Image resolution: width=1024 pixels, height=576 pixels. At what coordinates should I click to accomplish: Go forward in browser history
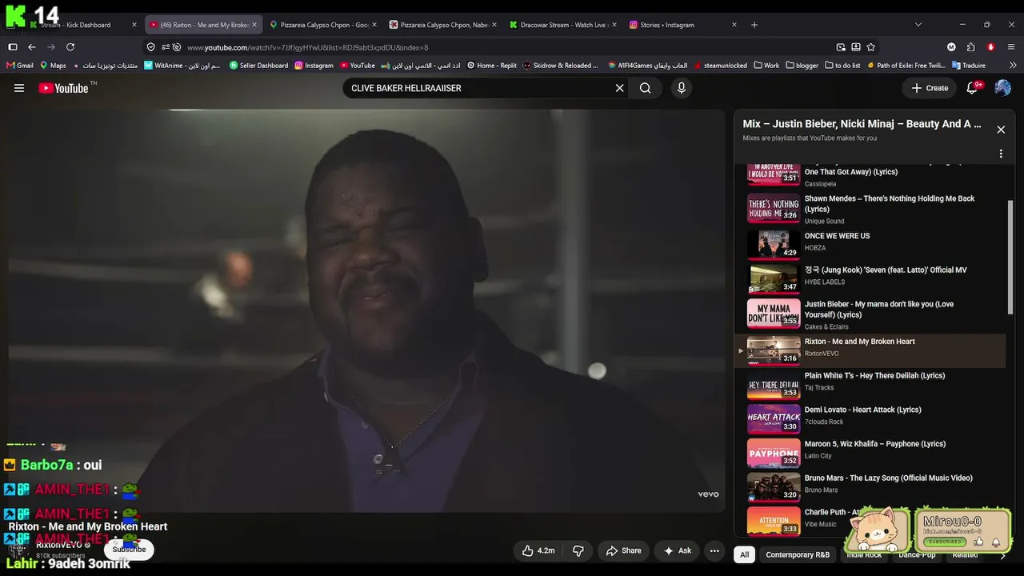[51, 47]
